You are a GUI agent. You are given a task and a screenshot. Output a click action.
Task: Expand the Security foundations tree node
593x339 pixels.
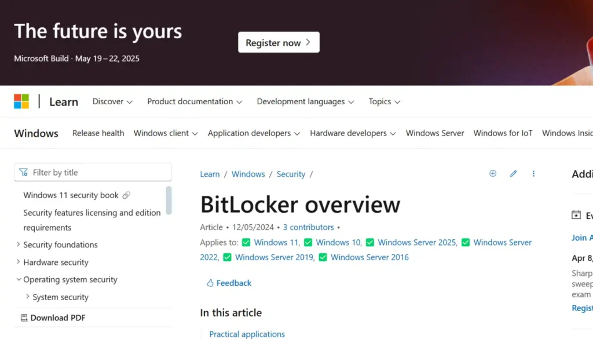coord(18,245)
